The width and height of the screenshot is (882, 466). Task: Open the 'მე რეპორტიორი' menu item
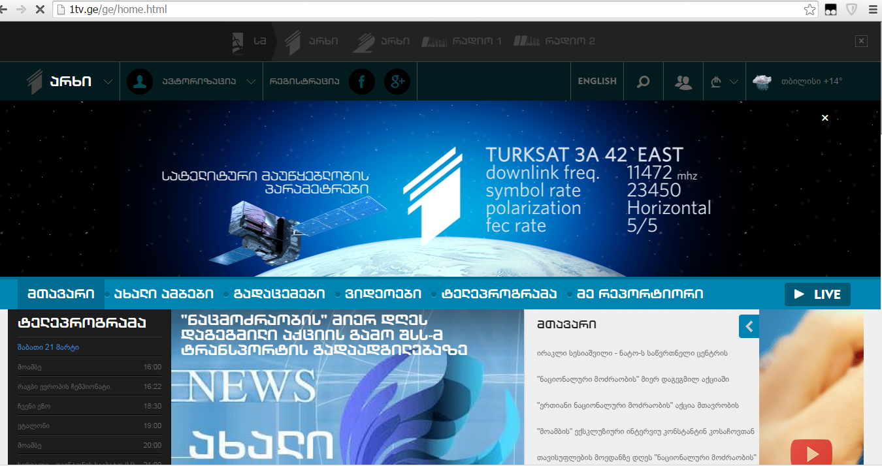point(640,294)
